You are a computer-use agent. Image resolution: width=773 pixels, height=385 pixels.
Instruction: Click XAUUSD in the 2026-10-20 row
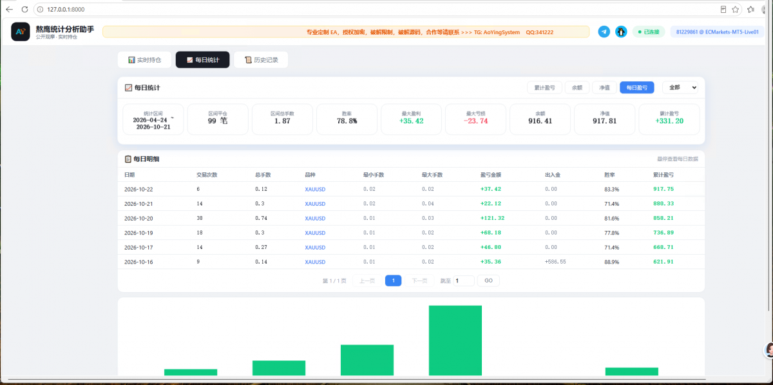click(315, 219)
